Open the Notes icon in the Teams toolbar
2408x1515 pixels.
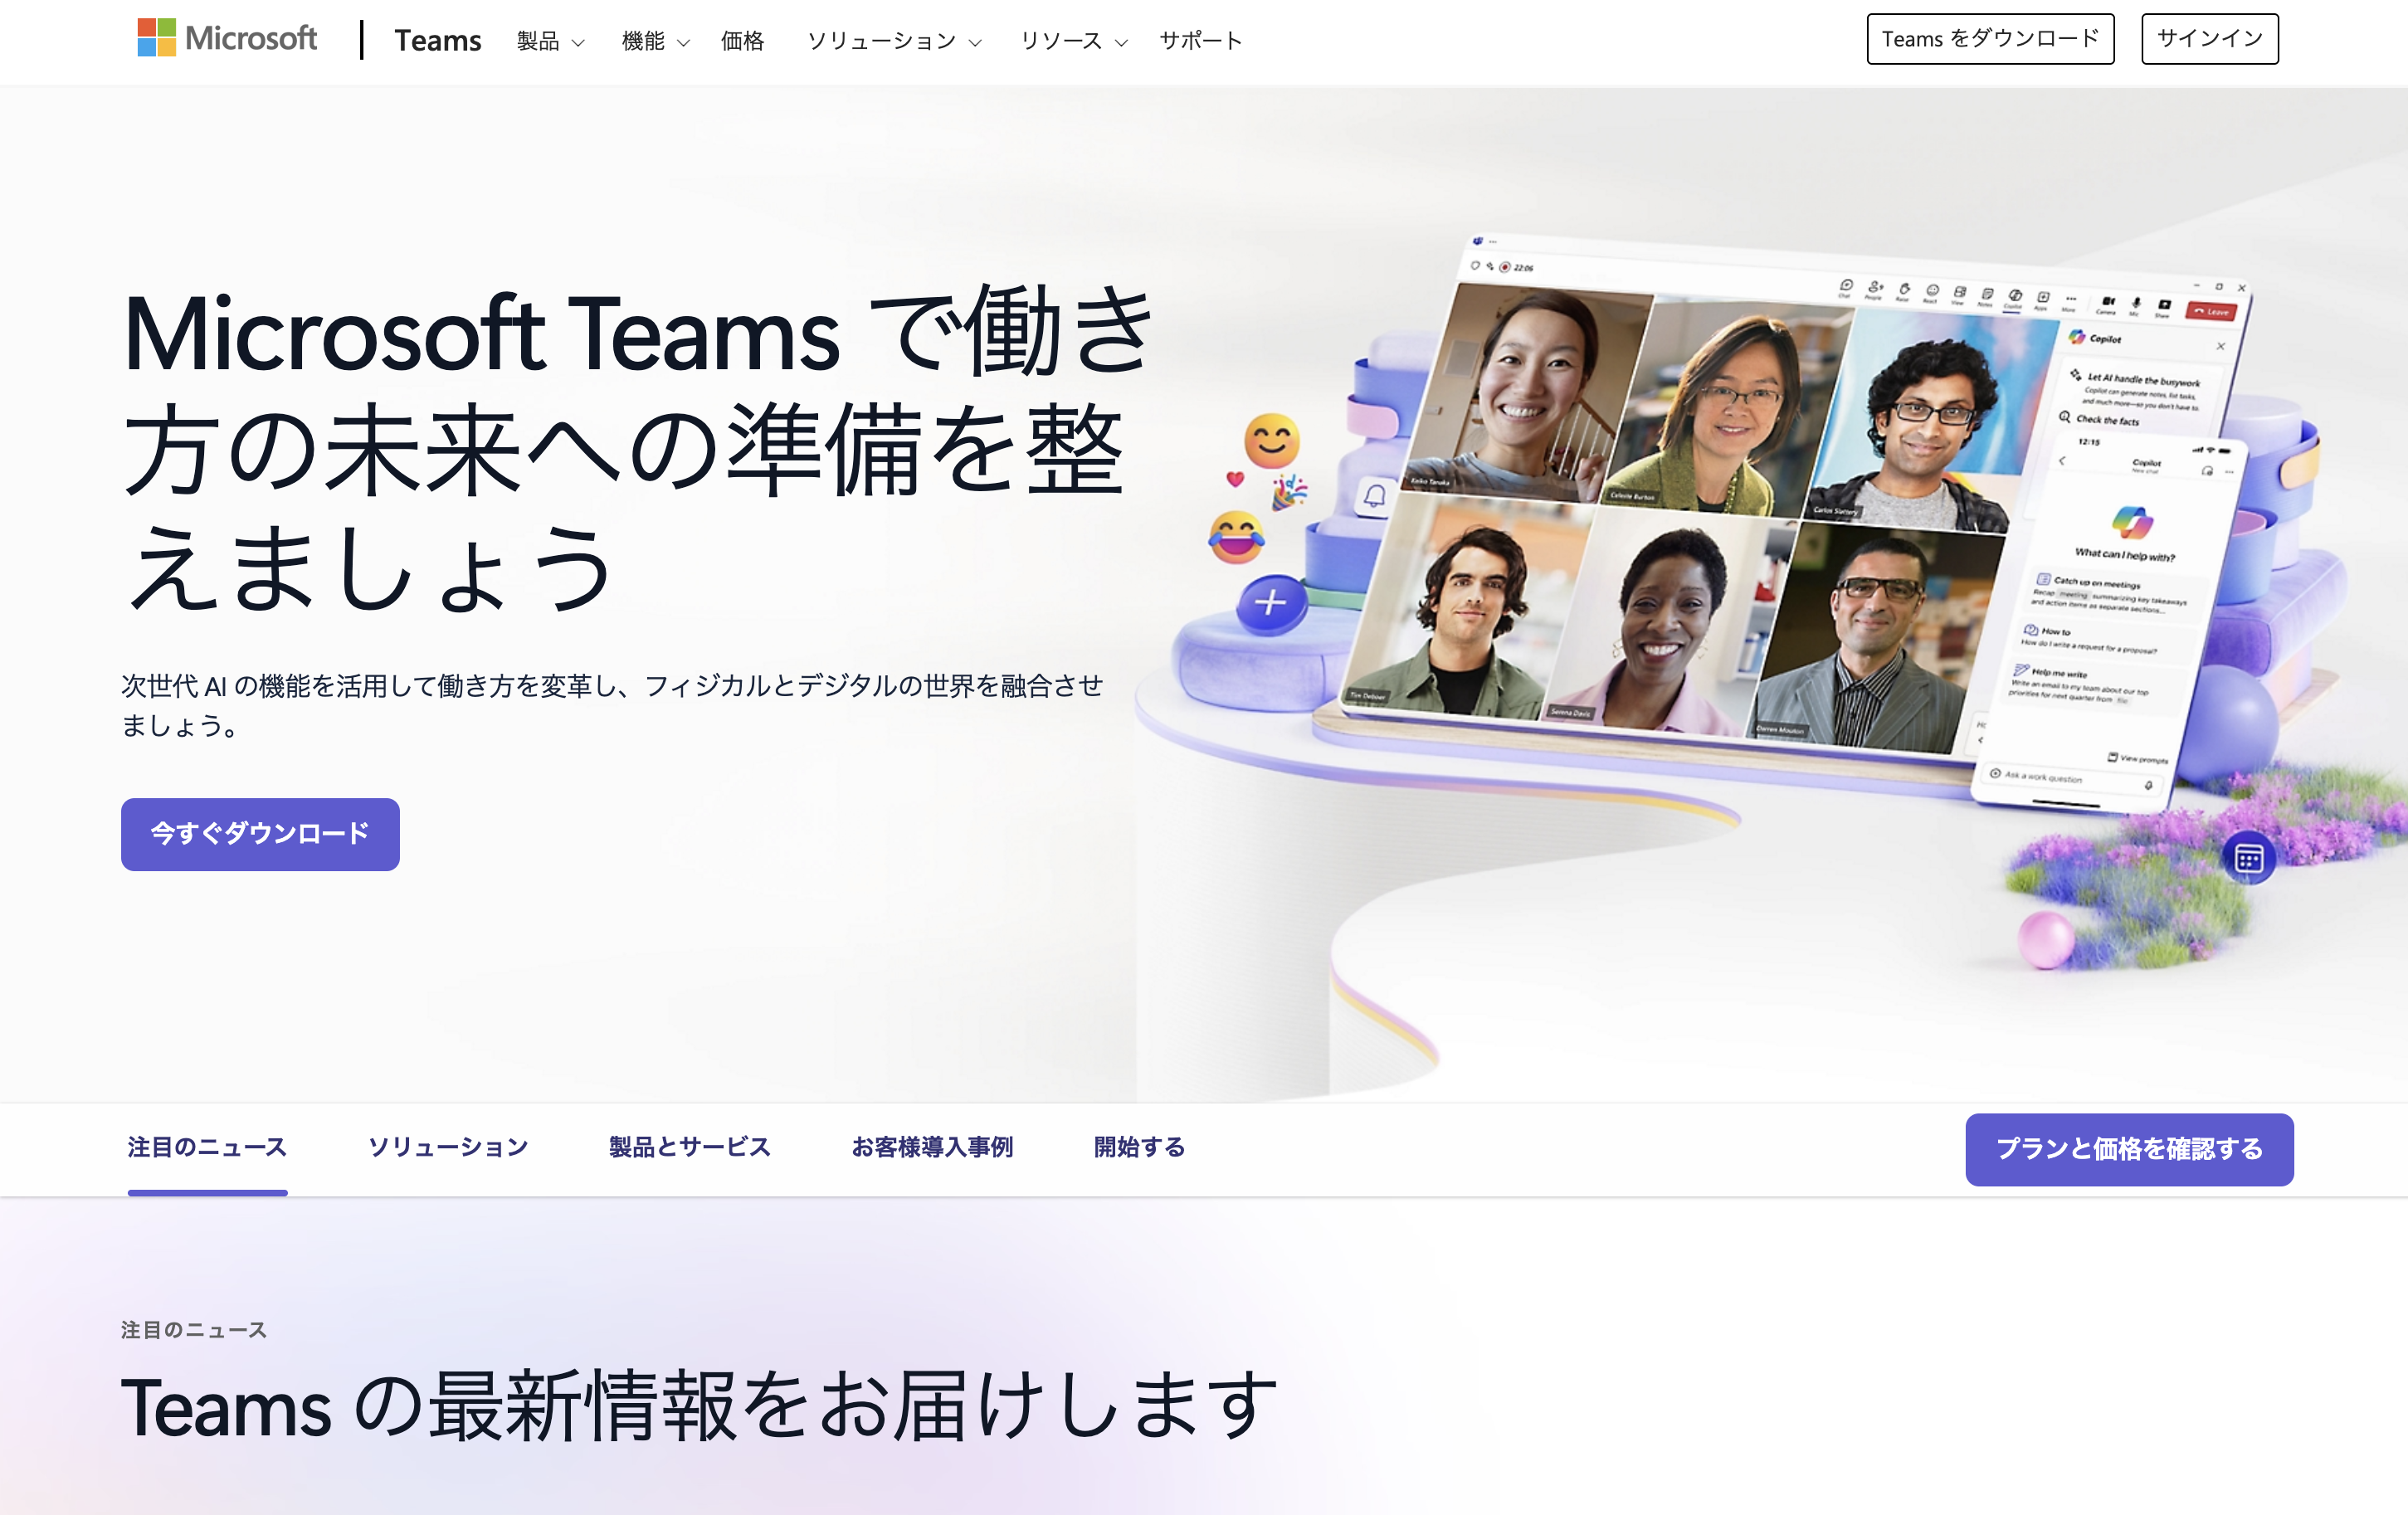(x=1987, y=295)
